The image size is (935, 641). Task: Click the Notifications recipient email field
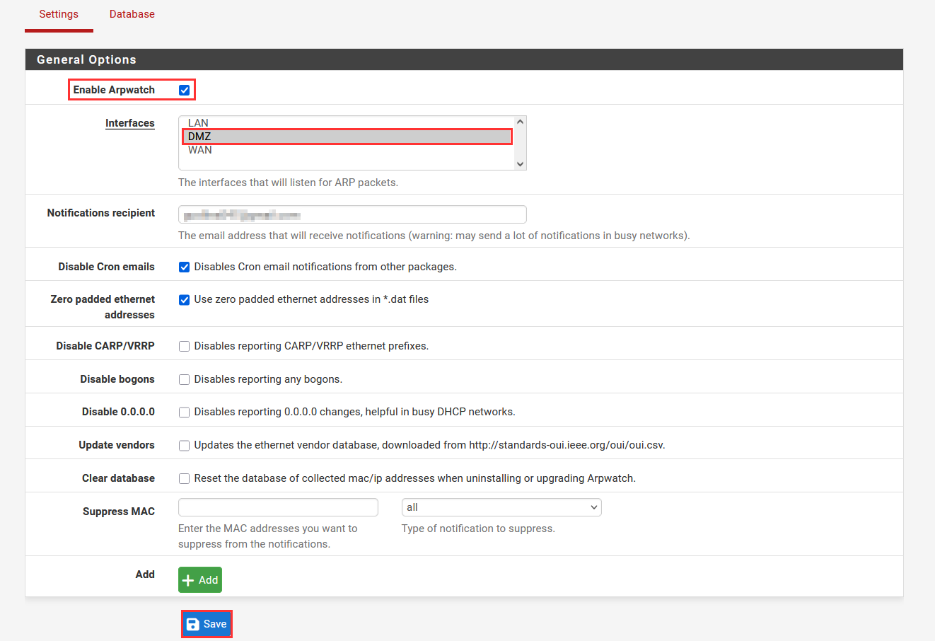tap(352, 214)
